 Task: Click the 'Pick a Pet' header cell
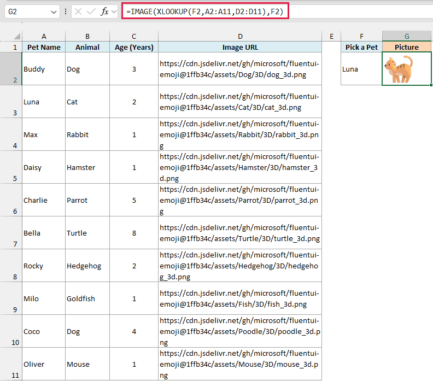pos(361,47)
